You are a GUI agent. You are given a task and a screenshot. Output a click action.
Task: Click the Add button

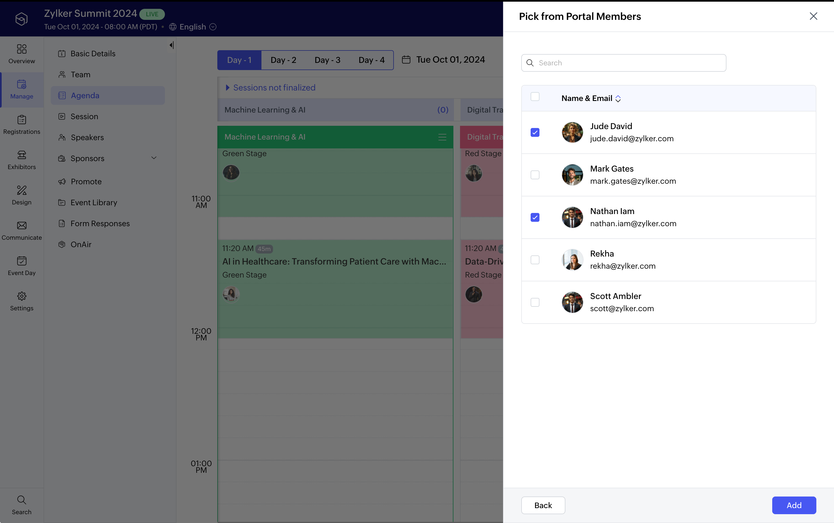[x=793, y=505]
